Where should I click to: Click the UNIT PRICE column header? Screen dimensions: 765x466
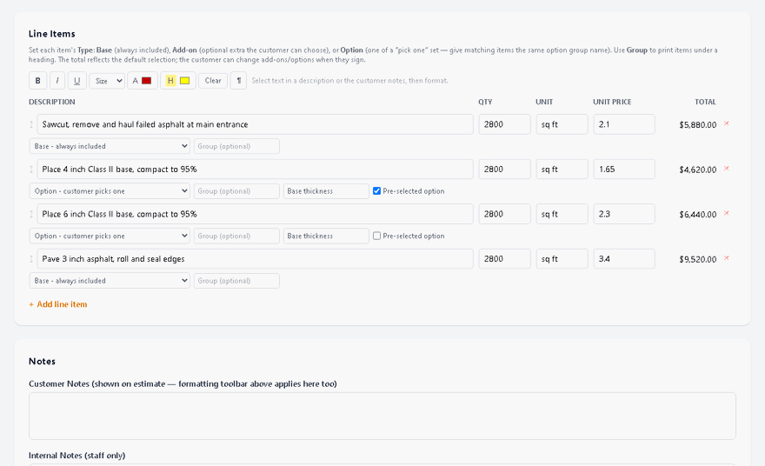coord(612,102)
